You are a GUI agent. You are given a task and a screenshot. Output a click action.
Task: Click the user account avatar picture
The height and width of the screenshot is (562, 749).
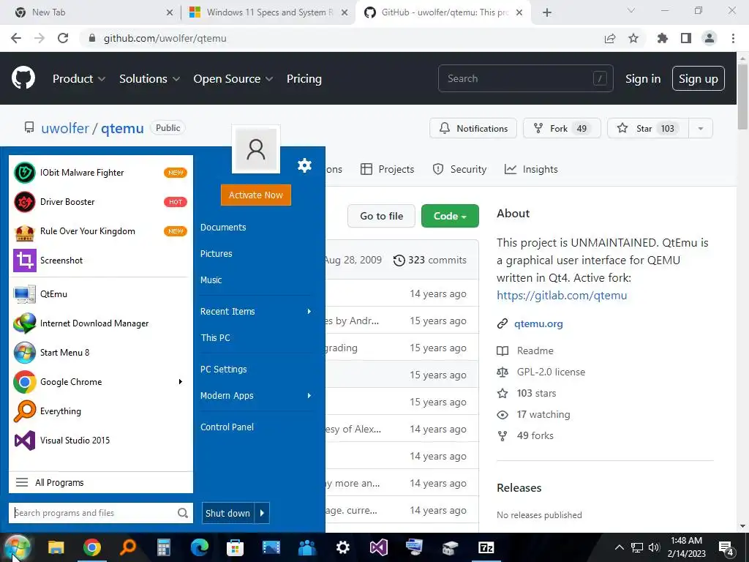(255, 149)
